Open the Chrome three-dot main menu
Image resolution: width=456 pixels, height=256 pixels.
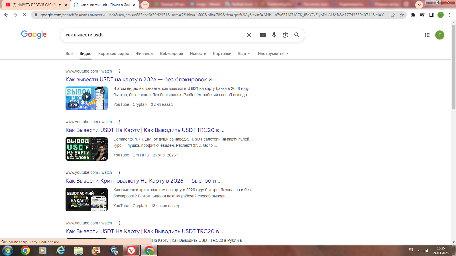click(x=450, y=15)
